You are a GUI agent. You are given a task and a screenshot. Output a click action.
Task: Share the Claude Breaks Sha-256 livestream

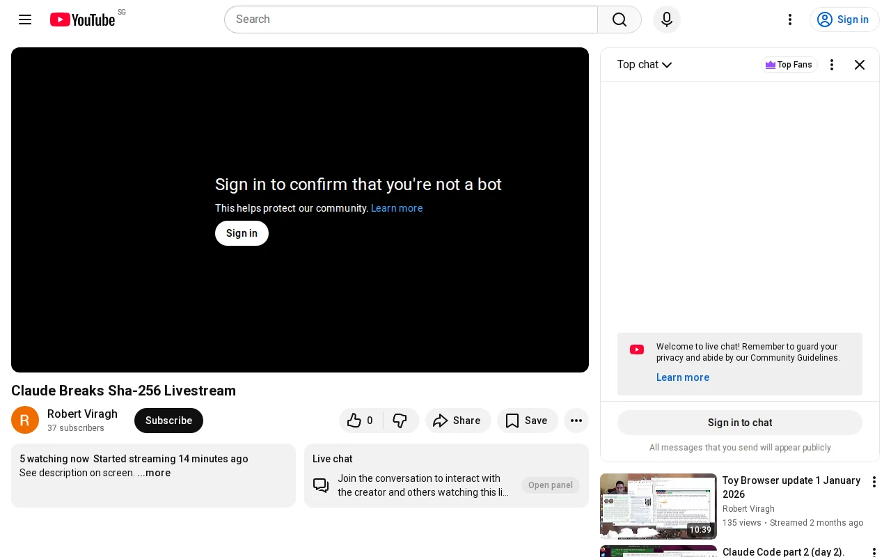[457, 421]
